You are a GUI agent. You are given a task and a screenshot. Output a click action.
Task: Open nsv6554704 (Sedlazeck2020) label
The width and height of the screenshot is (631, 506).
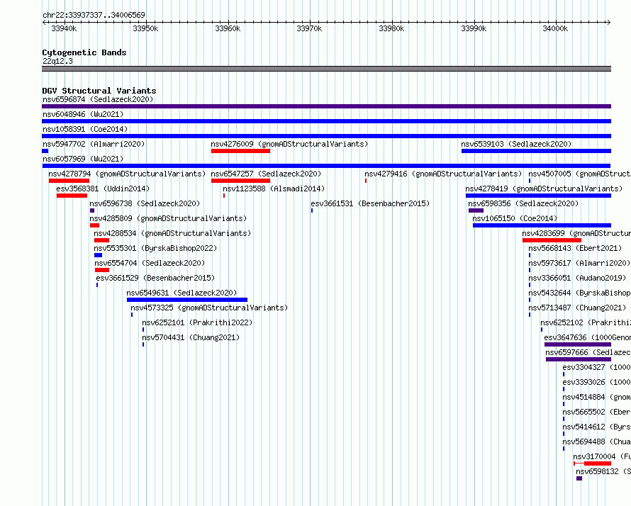(150, 263)
